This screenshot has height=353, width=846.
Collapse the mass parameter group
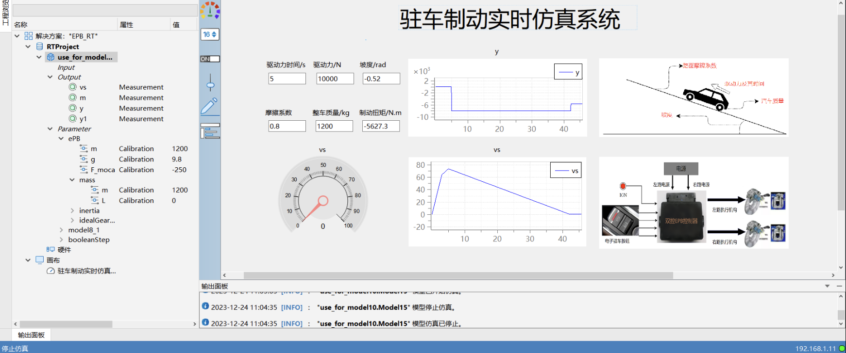pos(72,180)
